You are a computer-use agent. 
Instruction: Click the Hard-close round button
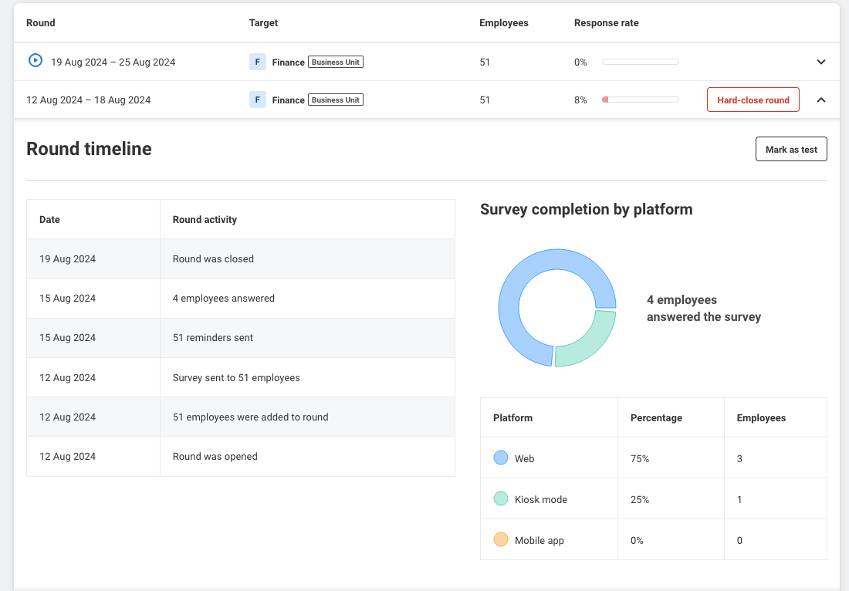[x=753, y=100]
